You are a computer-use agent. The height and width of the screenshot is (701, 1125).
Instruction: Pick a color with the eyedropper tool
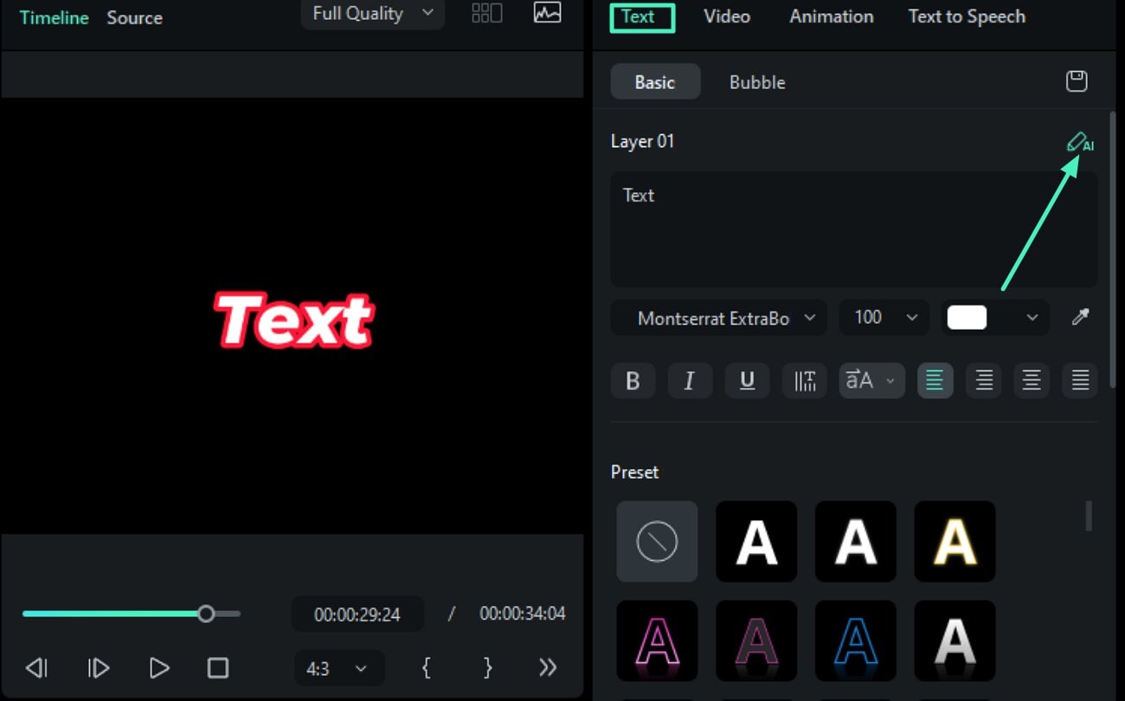tap(1080, 318)
